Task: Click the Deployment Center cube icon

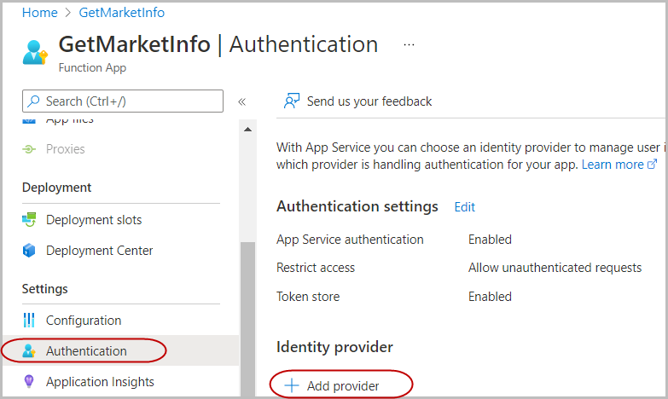Action: [x=30, y=251]
